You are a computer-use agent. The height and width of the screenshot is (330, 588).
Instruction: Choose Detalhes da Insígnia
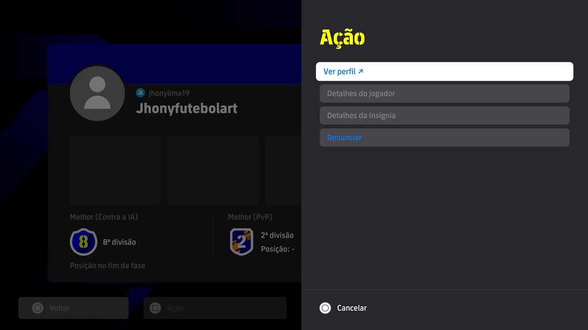(444, 115)
